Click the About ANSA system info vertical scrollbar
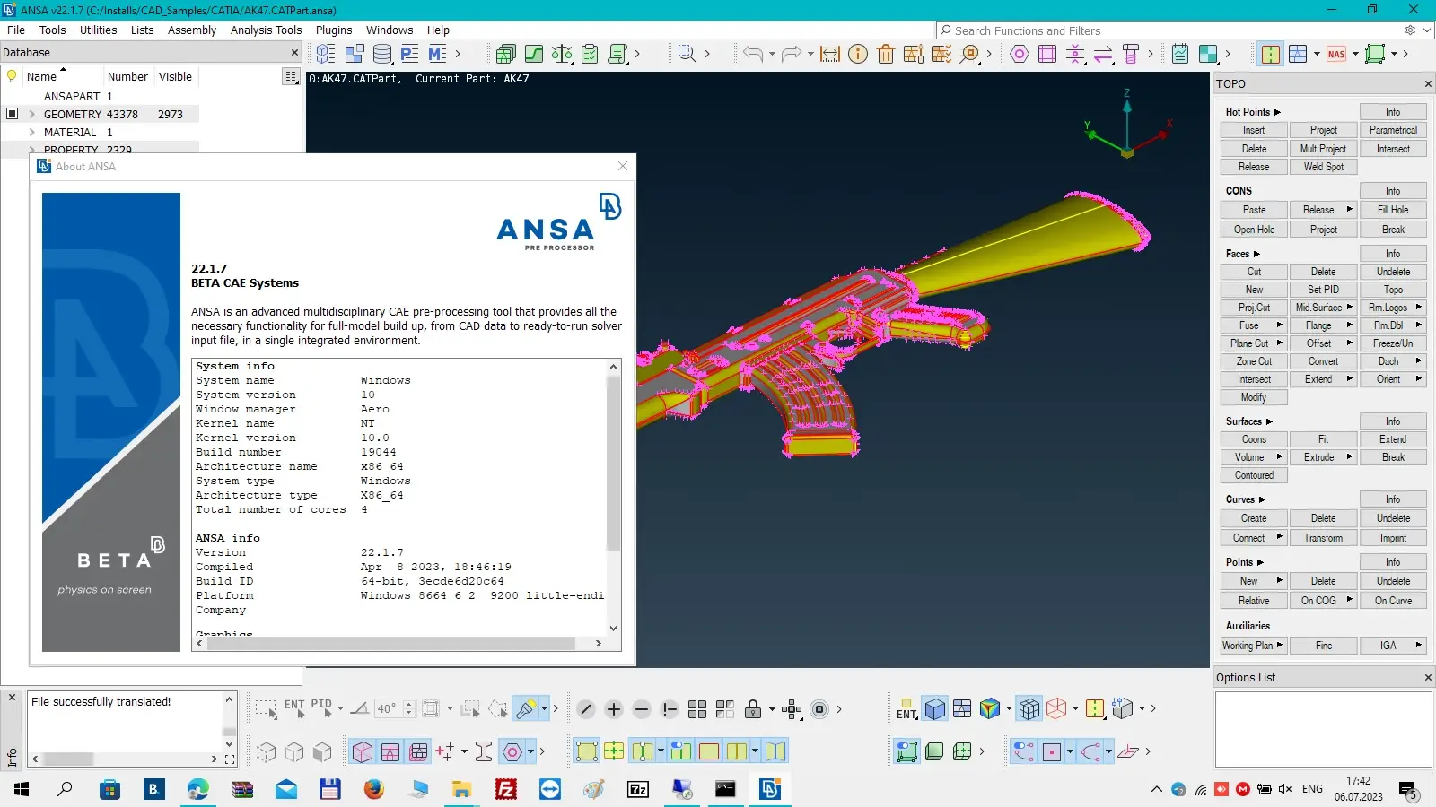The height and width of the screenshot is (807, 1436). click(614, 464)
